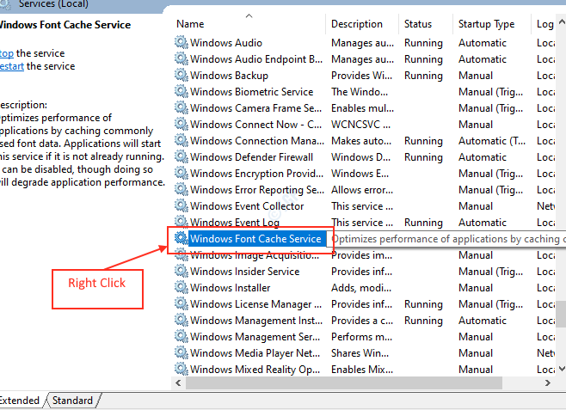Click Services (Local) title at top

tap(53, 4)
